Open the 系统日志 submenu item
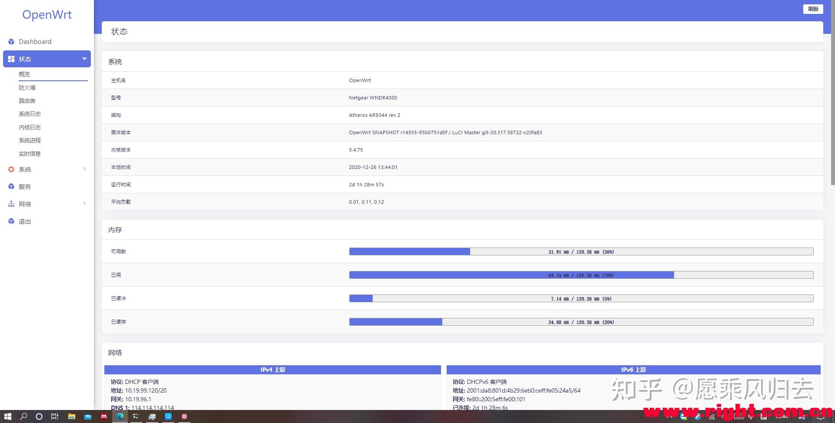Viewport: 835px width, 423px height. [30, 114]
